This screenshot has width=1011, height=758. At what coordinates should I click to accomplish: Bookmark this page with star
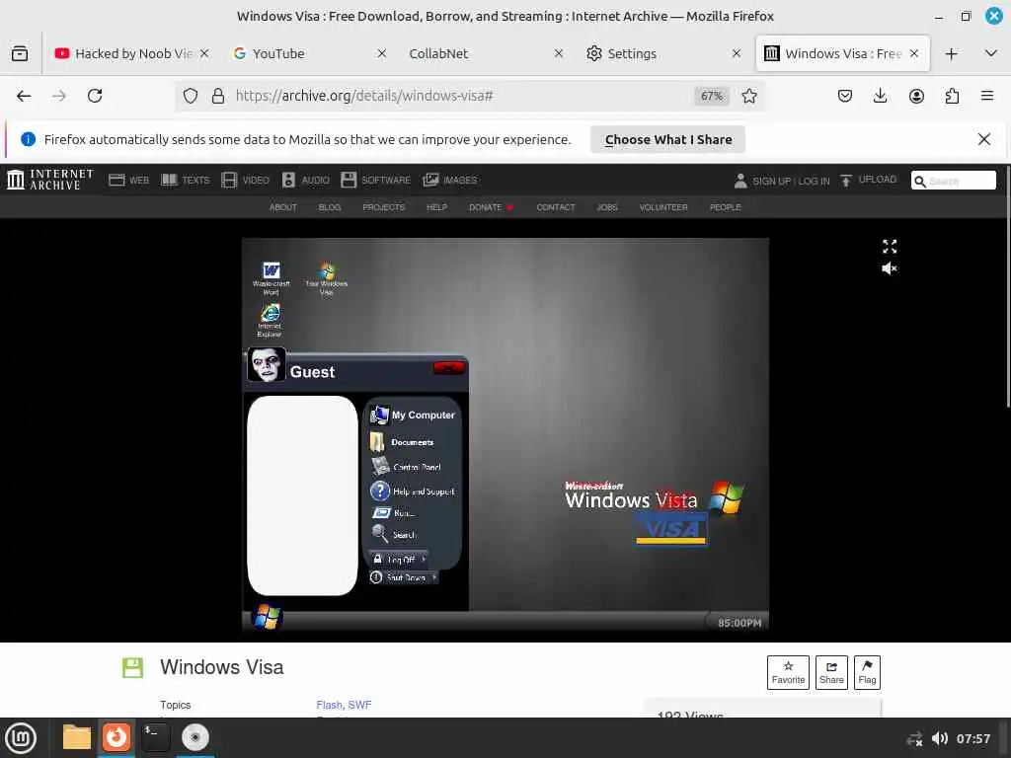pos(749,96)
